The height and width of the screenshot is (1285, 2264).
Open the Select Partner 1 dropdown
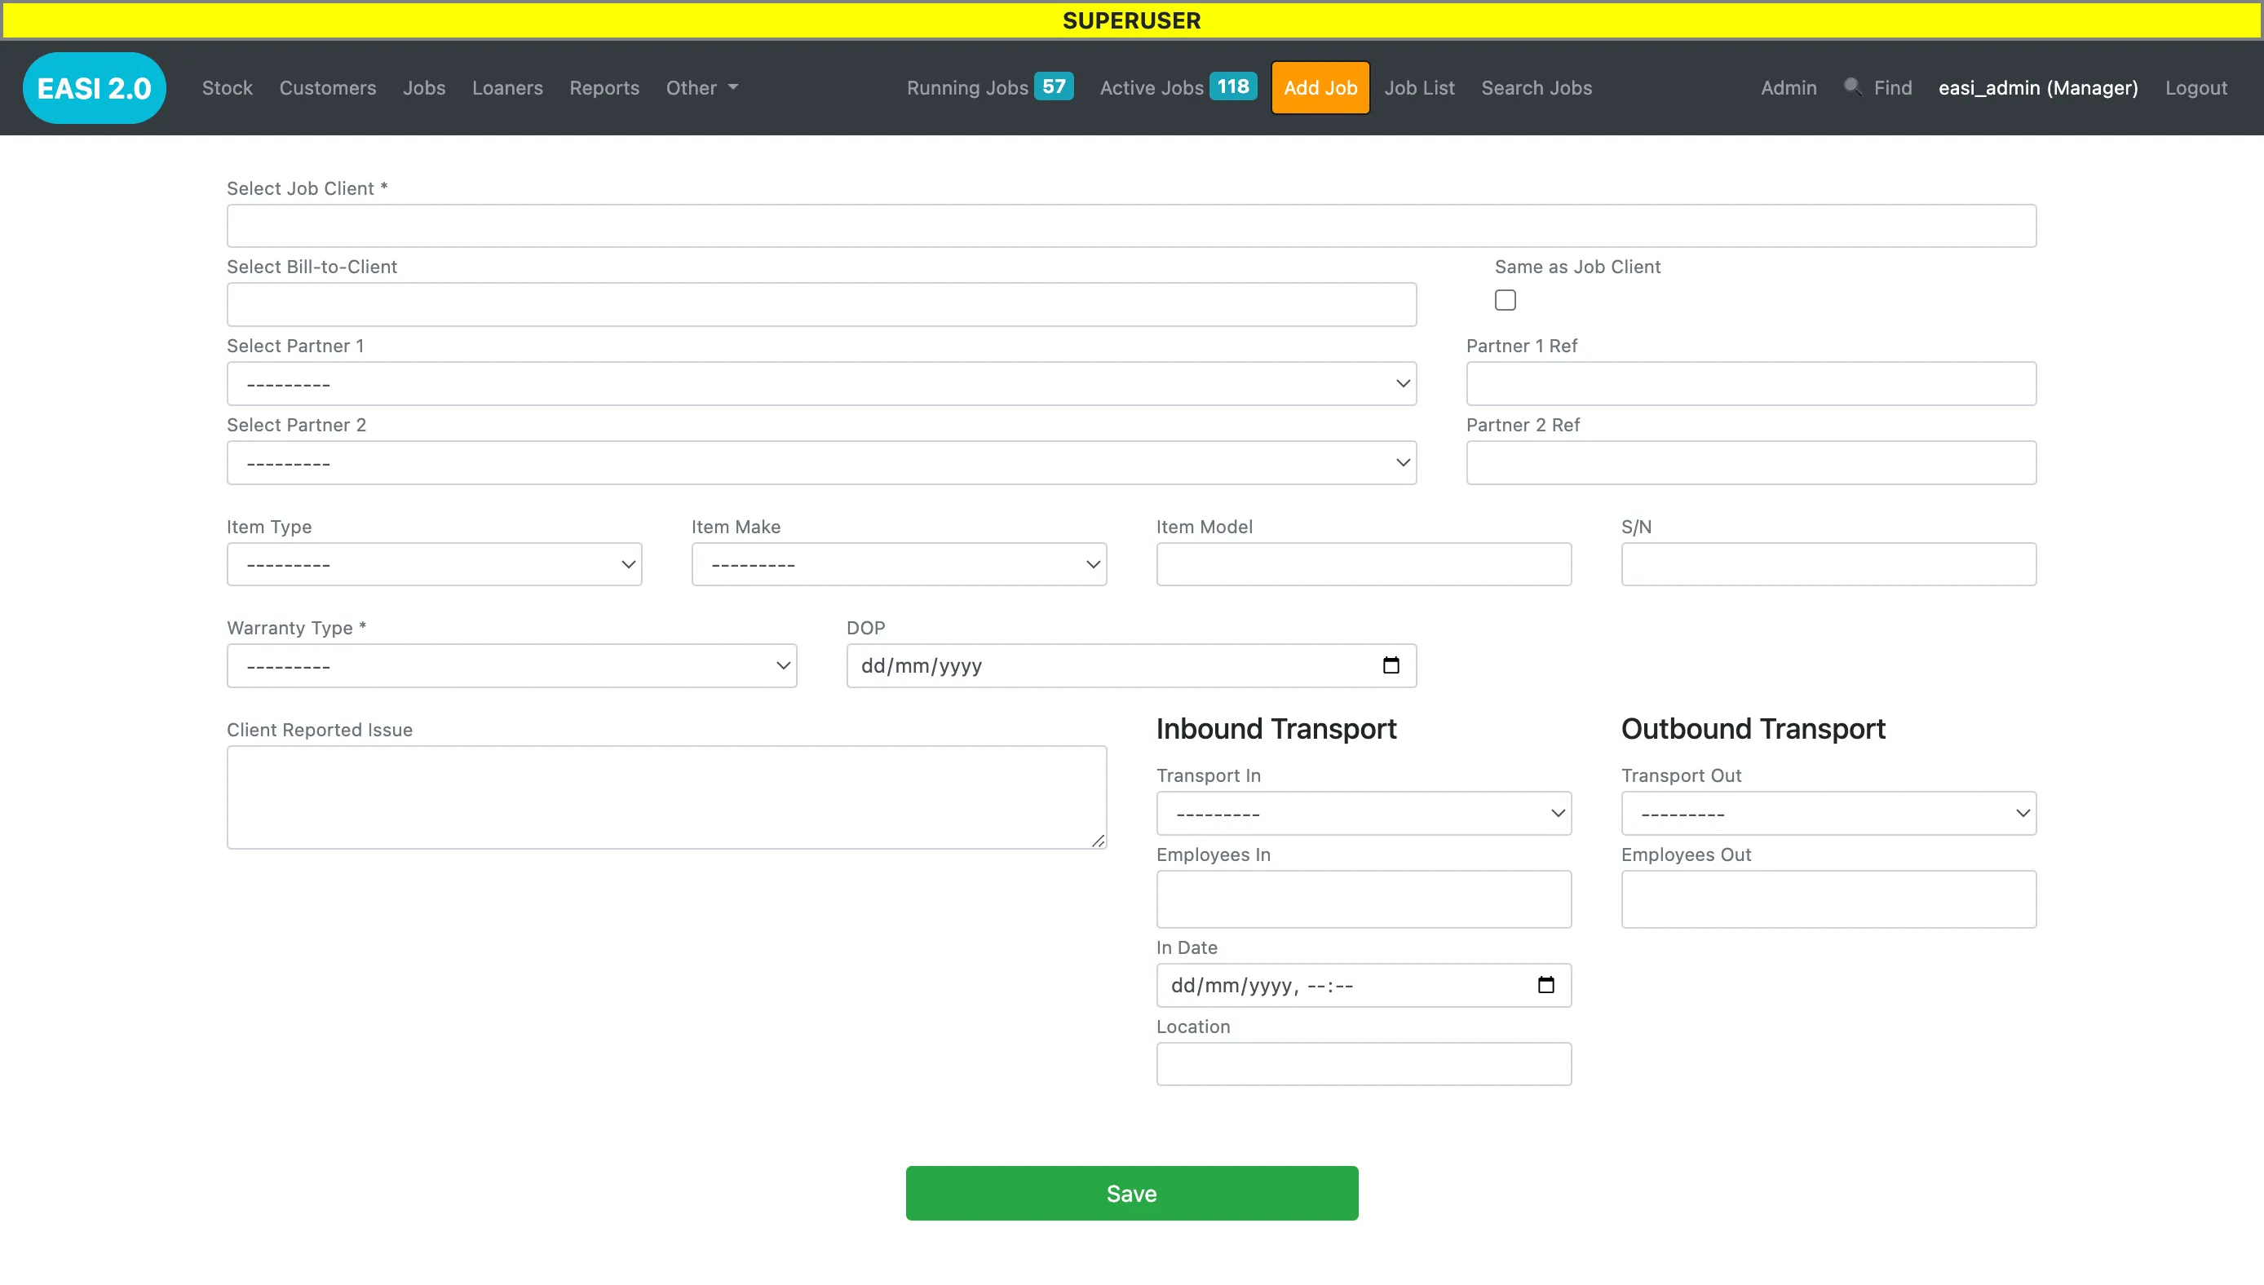822,384
